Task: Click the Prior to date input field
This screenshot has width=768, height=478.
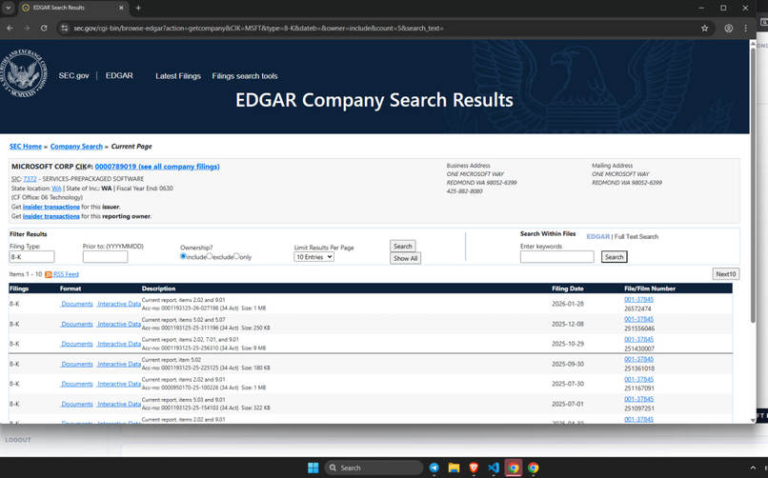Action: coord(106,257)
